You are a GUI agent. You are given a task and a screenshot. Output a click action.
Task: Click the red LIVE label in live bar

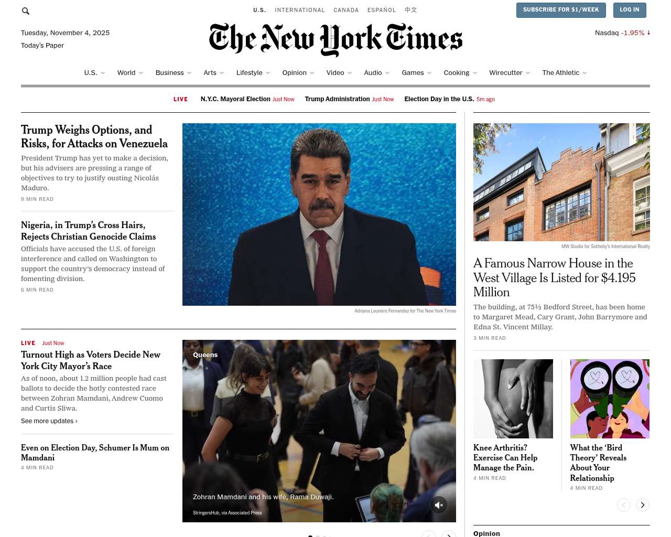point(181,99)
